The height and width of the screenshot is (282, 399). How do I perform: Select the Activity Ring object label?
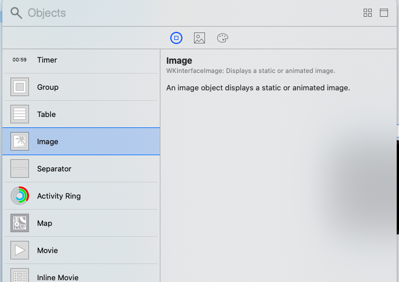(59, 196)
